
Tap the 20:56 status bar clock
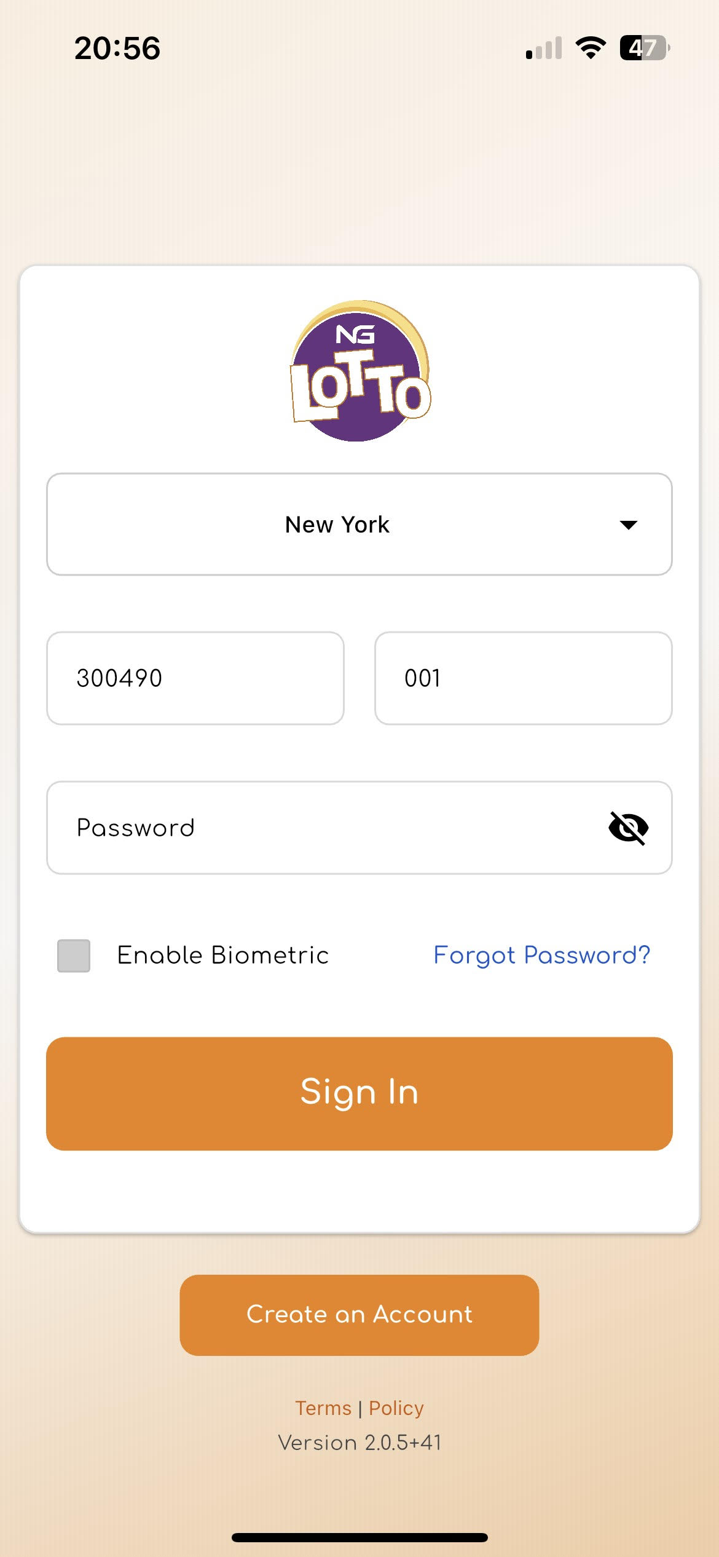click(x=117, y=48)
